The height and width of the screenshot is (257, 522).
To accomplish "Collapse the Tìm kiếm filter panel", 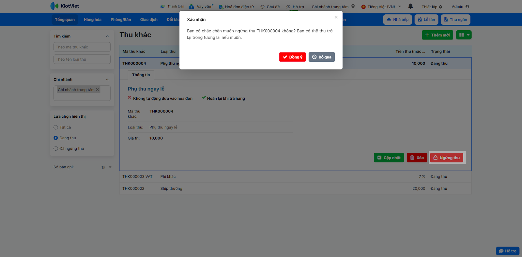I will coord(107,36).
